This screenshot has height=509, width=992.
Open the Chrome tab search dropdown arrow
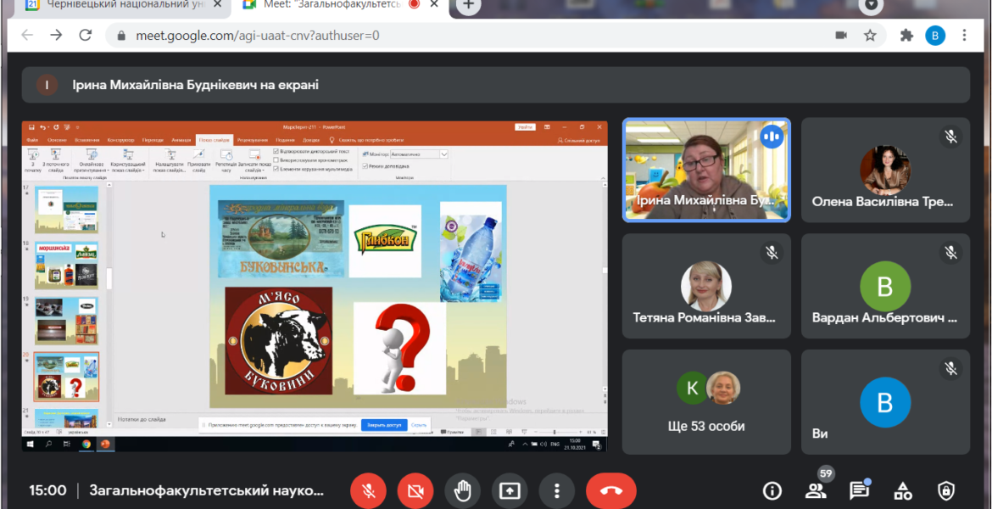[871, 3]
